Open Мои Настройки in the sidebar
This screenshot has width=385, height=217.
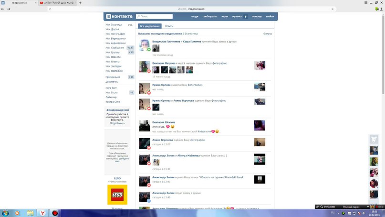(x=114, y=71)
